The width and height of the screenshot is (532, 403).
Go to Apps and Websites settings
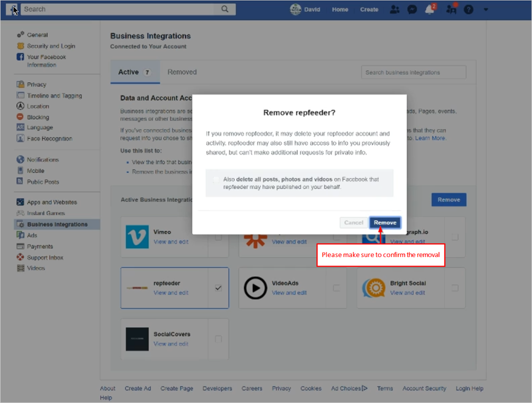(x=52, y=202)
